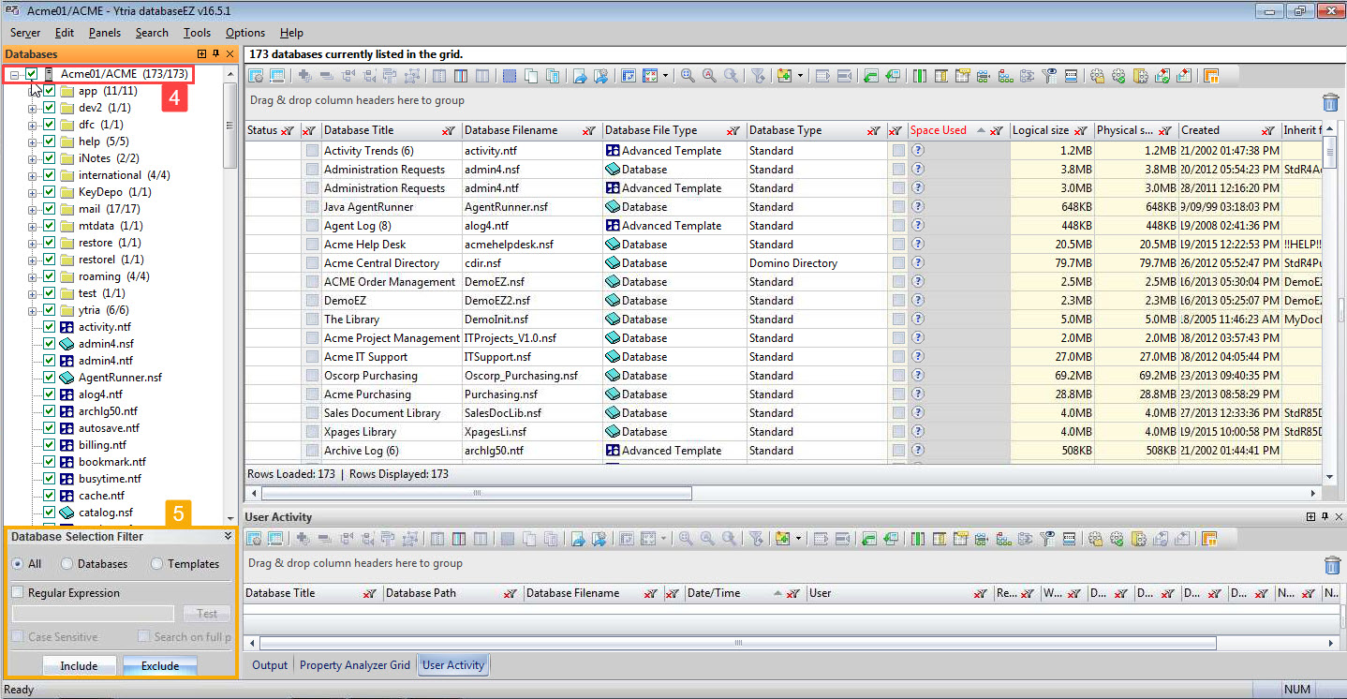This screenshot has height=699, width=1347.
Task: Open the Tools menu
Action: 197,32
